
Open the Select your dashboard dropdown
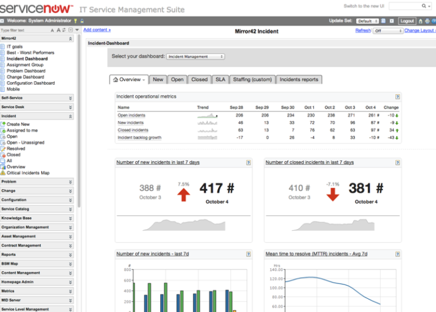coord(196,57)
